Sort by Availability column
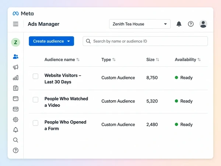The image size is (221, 166). (x=188, y=59)
